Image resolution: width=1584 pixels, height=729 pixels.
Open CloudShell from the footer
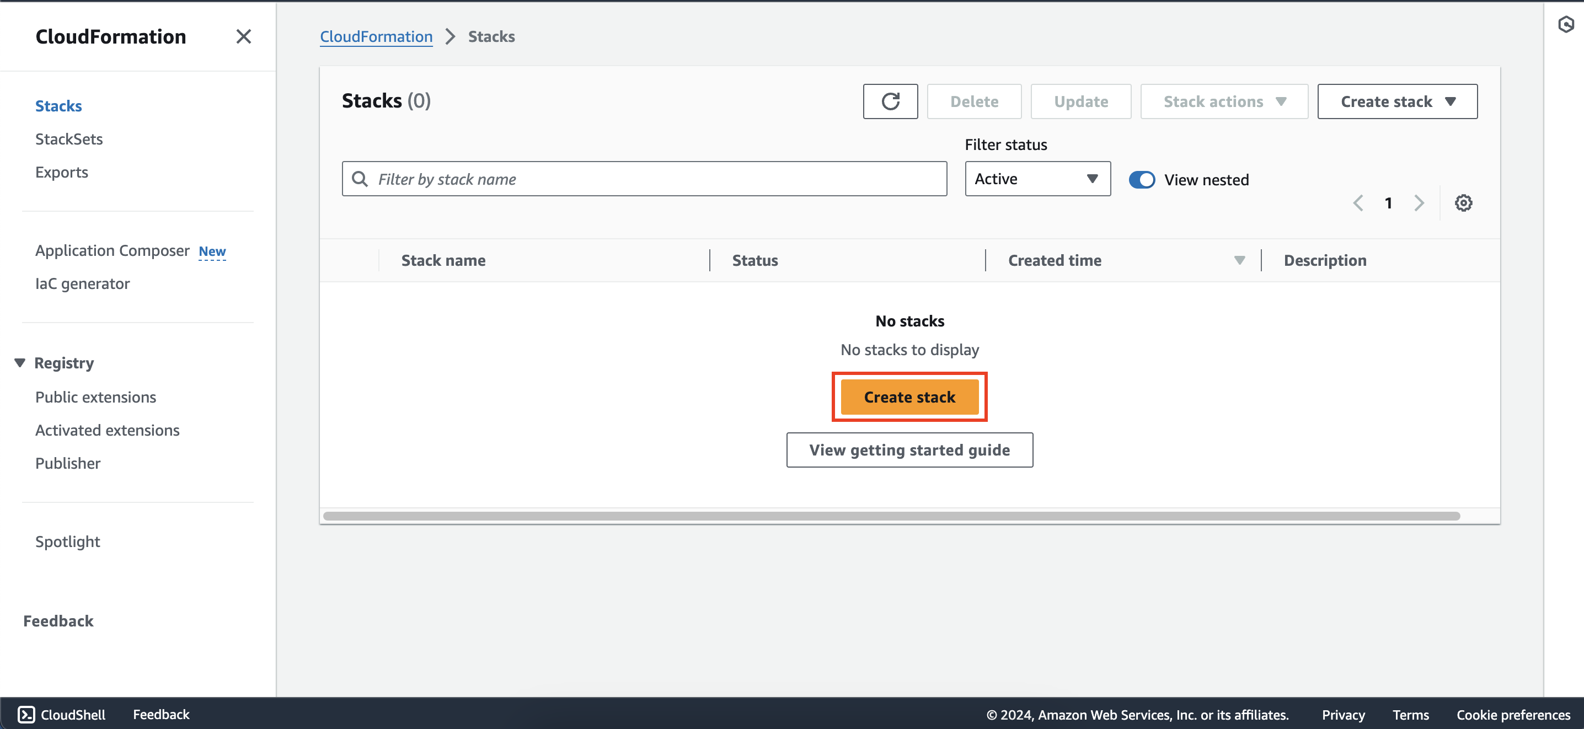(61, 714)
